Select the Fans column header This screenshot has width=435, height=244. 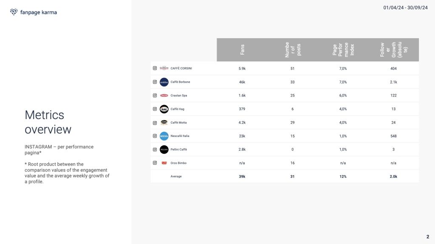click(242, 50)
